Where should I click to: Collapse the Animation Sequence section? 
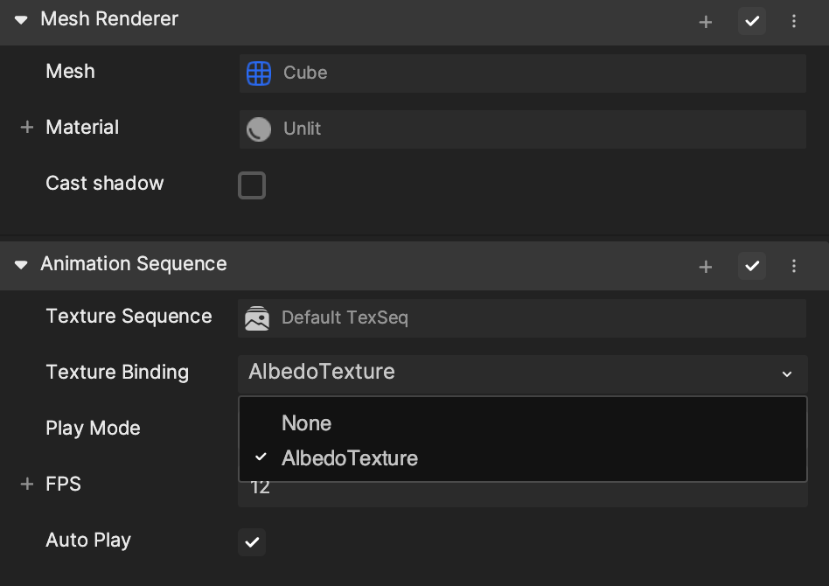click(21, 264)
